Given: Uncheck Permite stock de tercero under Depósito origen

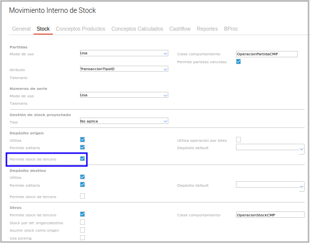Looking at the screenshot, I should coord(82,159).
